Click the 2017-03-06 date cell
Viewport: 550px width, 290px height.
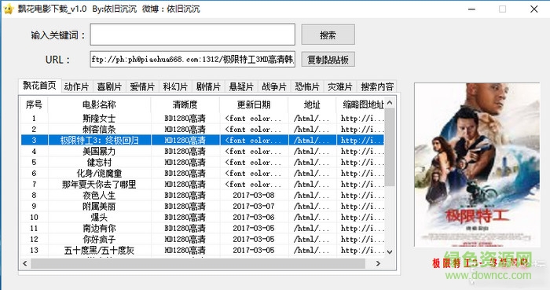click(x=254, y=217)
